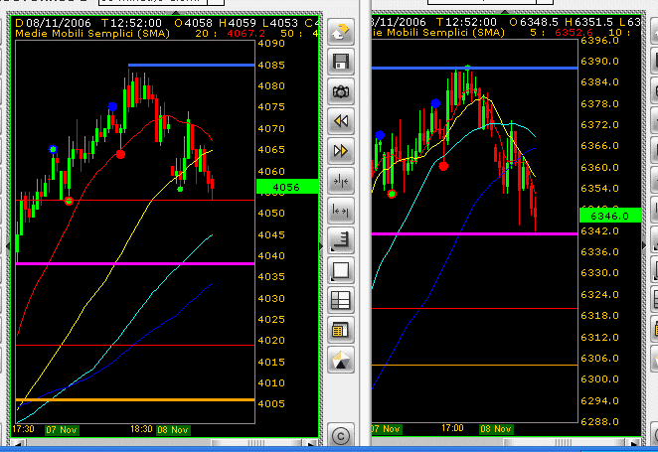Click the '08 Nov' date label on right chart
658x452 pixels.
[x=496, y=429]
